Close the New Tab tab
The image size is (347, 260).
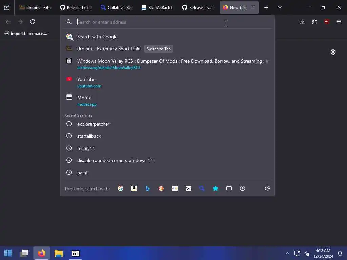point(253,7)
